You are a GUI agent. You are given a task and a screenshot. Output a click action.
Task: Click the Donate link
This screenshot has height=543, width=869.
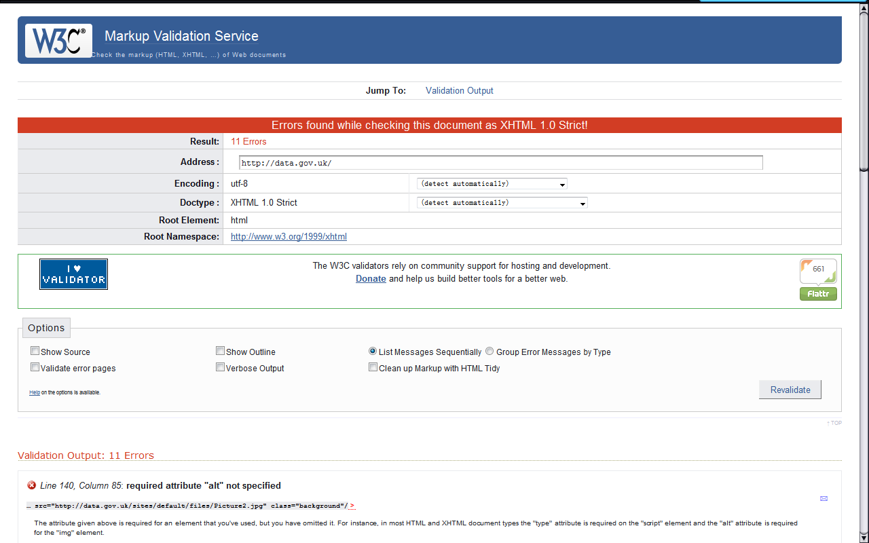(371, 279)
